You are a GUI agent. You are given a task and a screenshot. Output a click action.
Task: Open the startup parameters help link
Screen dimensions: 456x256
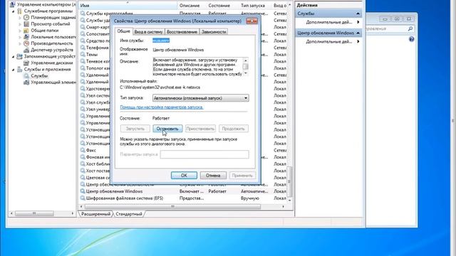pyautogui.click(x=162, y=107)
